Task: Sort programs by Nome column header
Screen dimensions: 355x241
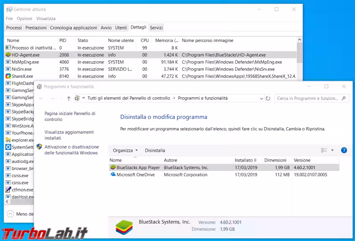Action: pos(135,160)
